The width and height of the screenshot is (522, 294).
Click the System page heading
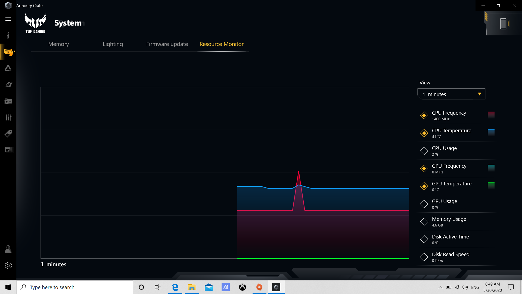point(68,23)
